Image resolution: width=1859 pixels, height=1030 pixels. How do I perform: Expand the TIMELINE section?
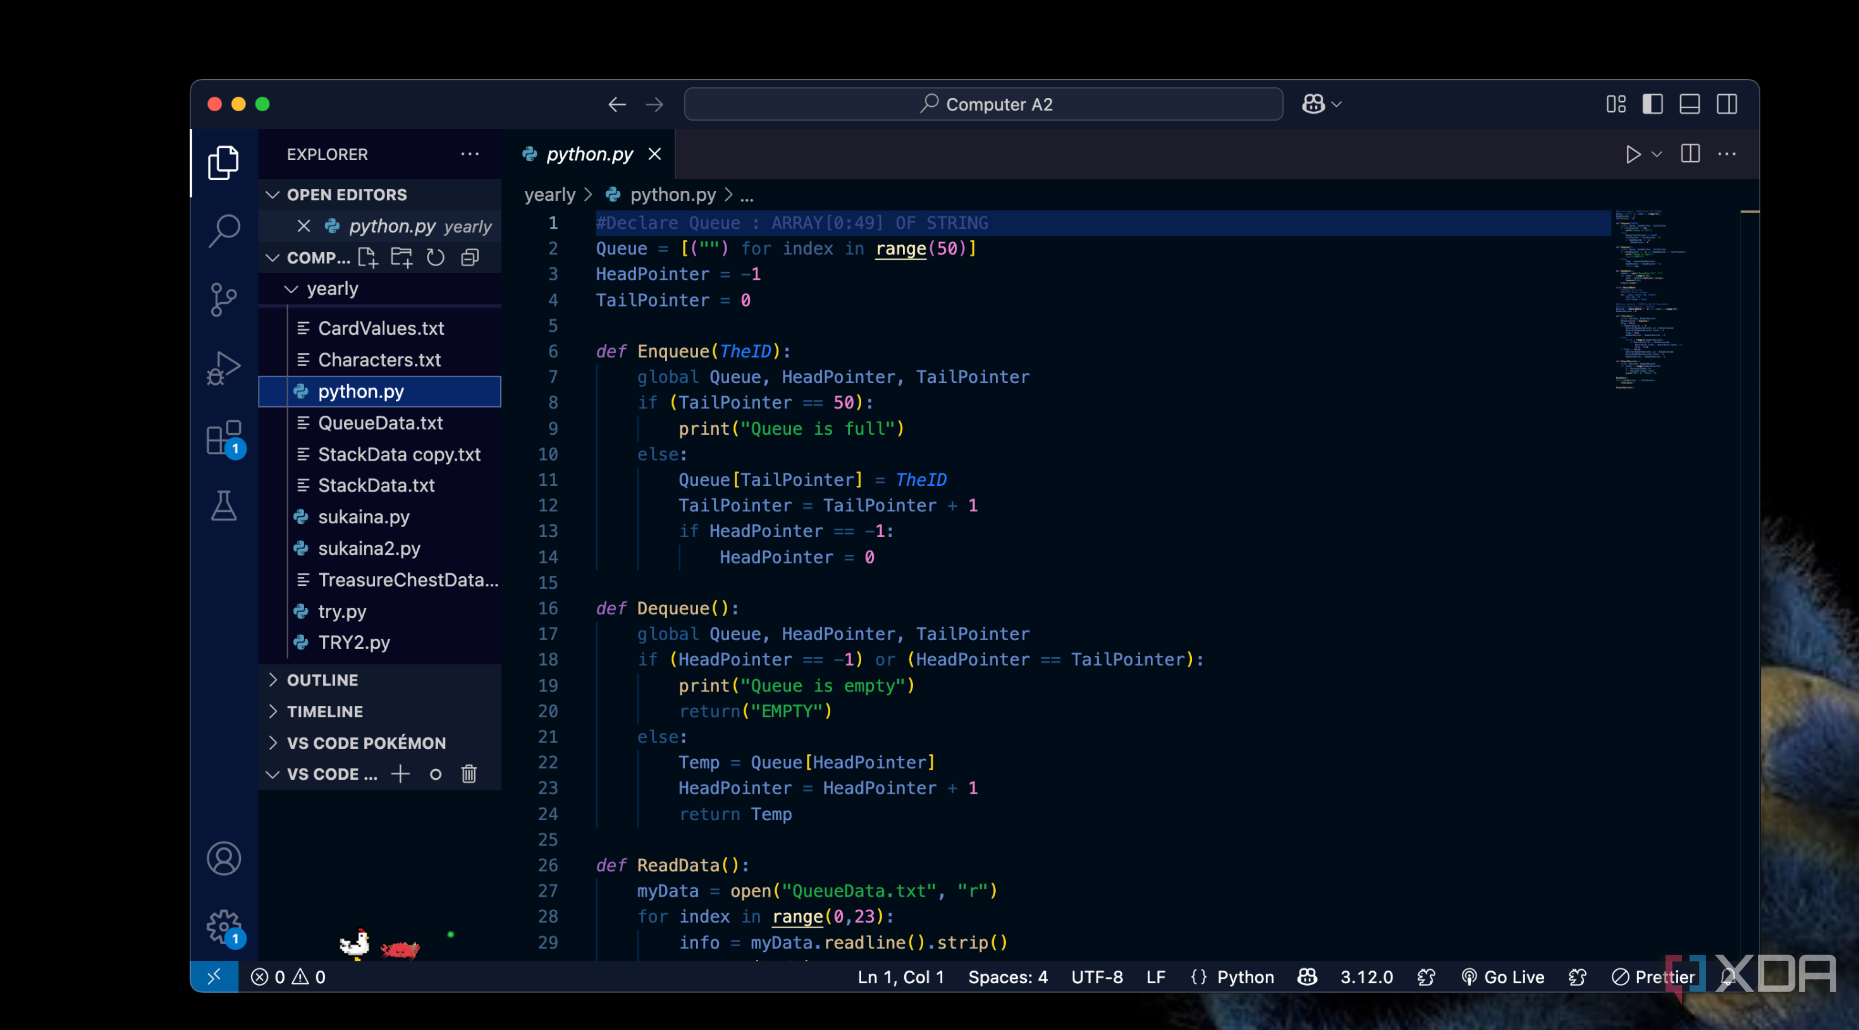[325, 711]
